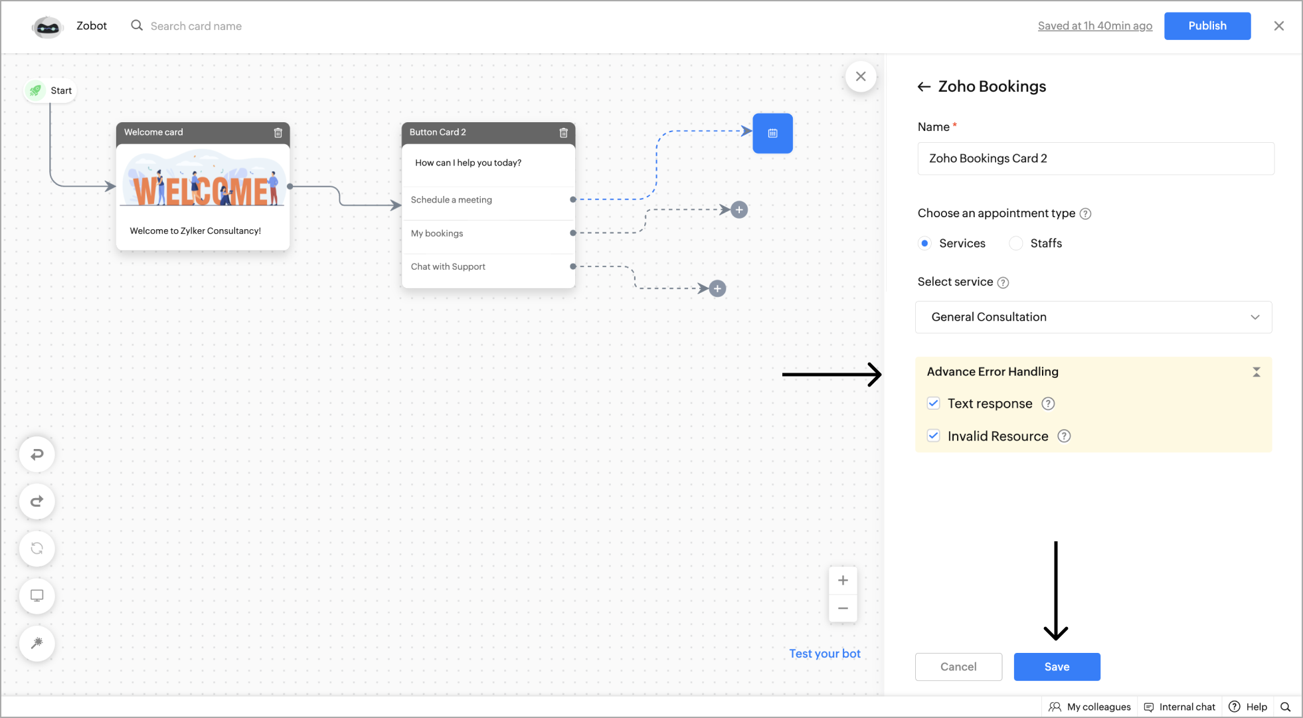The width and height of the screenshot is (1303, 718).
Task: Open the General Consultation service dropdown
Action: pyautogui.click(x=1093, y=317)
